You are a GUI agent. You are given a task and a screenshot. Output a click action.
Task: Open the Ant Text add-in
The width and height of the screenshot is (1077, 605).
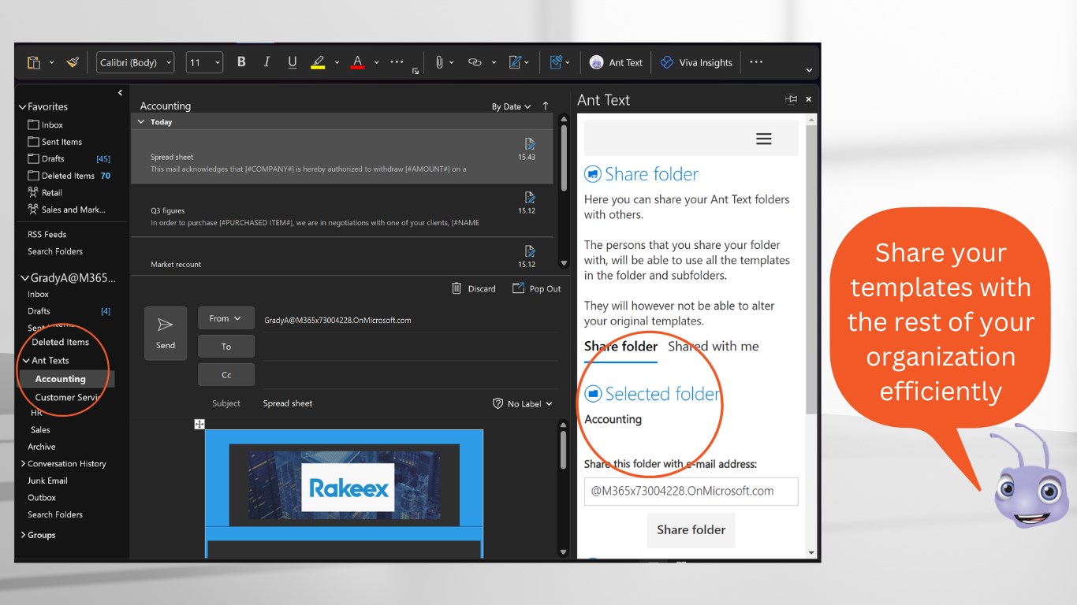click(616, 62)
